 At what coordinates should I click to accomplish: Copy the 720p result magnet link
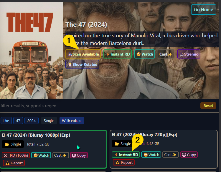point(189,155)
